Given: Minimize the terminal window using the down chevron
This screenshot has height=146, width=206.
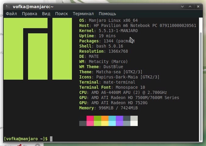Looking at the screenshot, I should [x=182, y=7].
